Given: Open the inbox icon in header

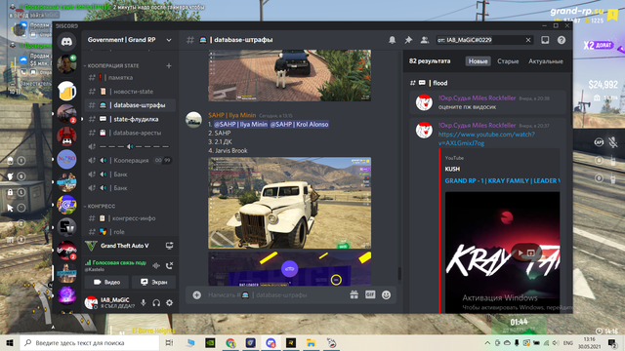Looking at the screenshot, I should coord(545,40).
